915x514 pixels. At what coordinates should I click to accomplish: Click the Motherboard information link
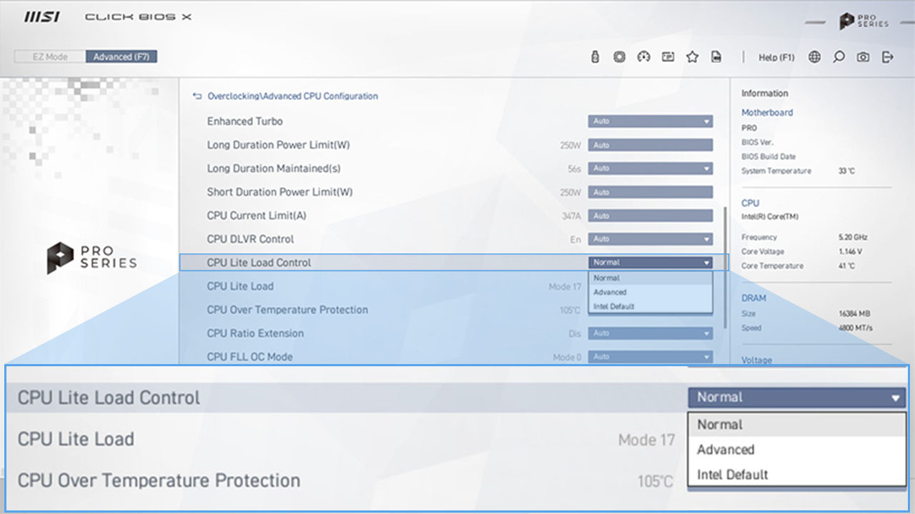pos(767,112)
